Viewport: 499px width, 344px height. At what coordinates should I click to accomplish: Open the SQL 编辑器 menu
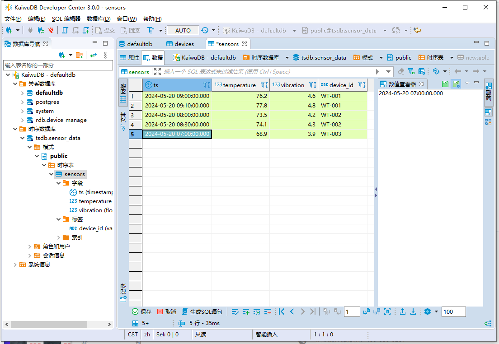pos(66,19)
